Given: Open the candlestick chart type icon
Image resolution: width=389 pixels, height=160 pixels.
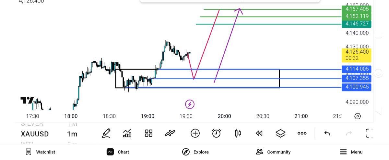Looking at the screenshot, I should [x=238, y=133].
